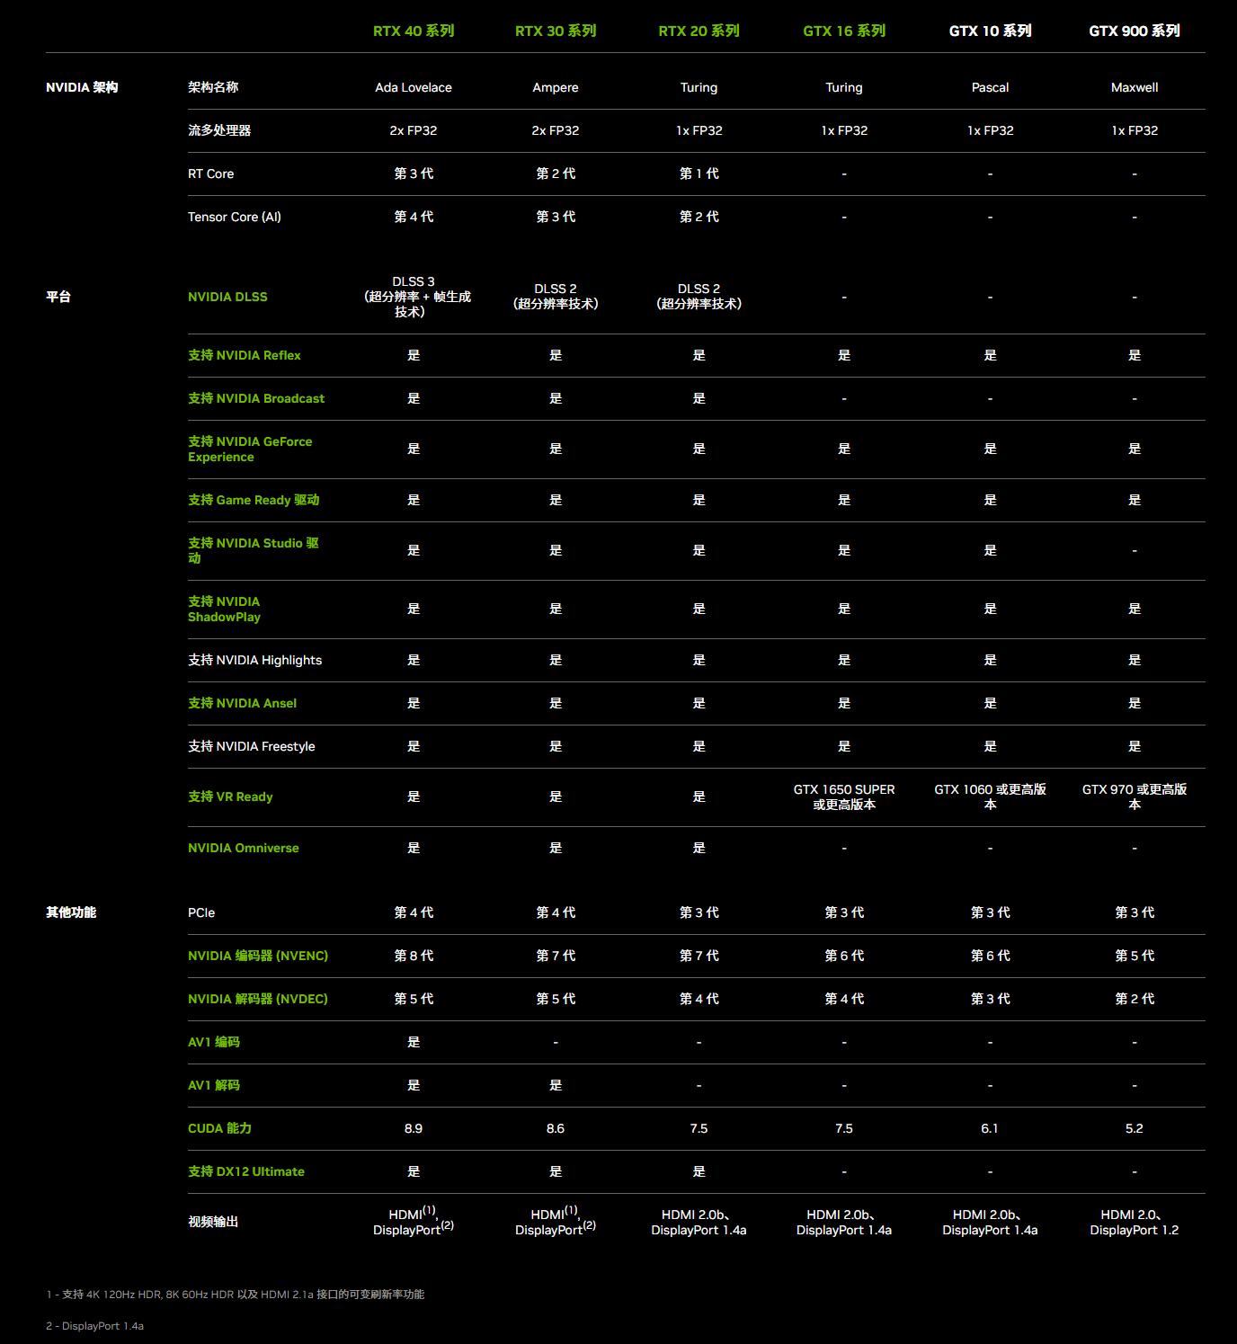
Task: Click the 视频输出 row label
Action: pos(213,1222)
